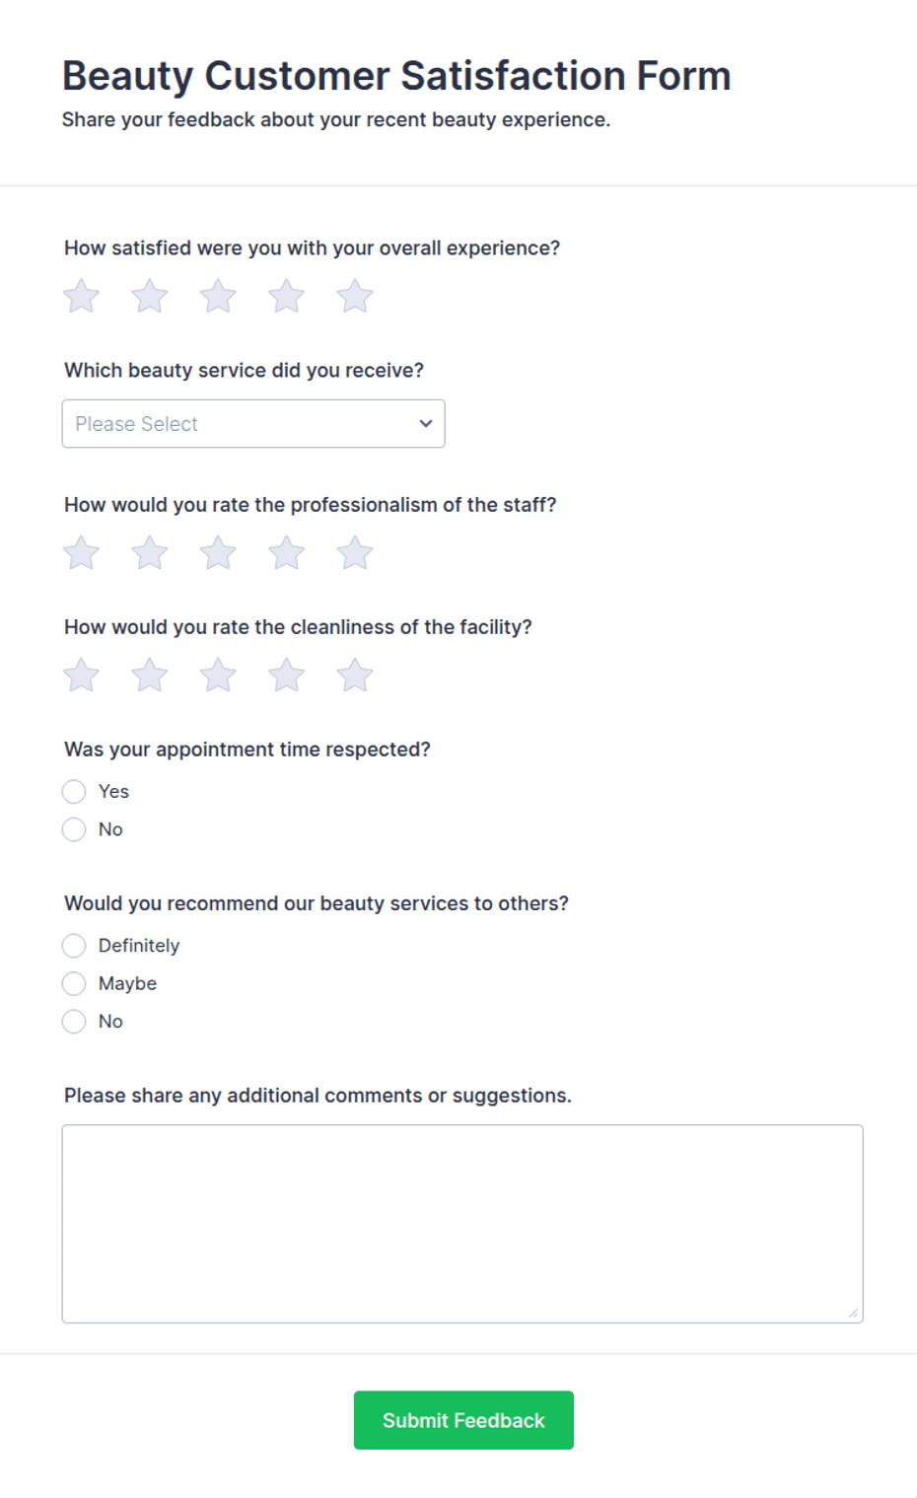Give staff professionalism four stars
The width and height of the screenshot is (917, 1498).
[287, 552]
